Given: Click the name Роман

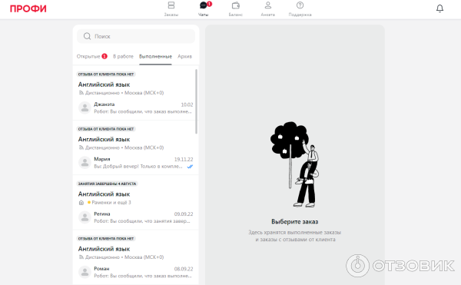Looking at the screenshot, I should [x=101, y=269].
